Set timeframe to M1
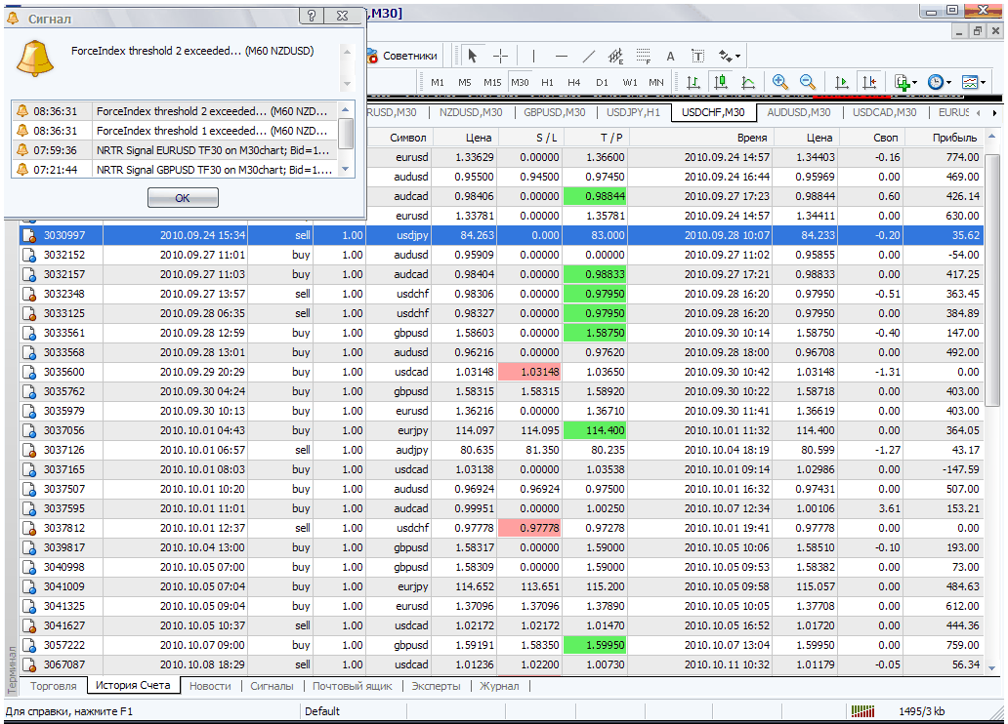 438,82
